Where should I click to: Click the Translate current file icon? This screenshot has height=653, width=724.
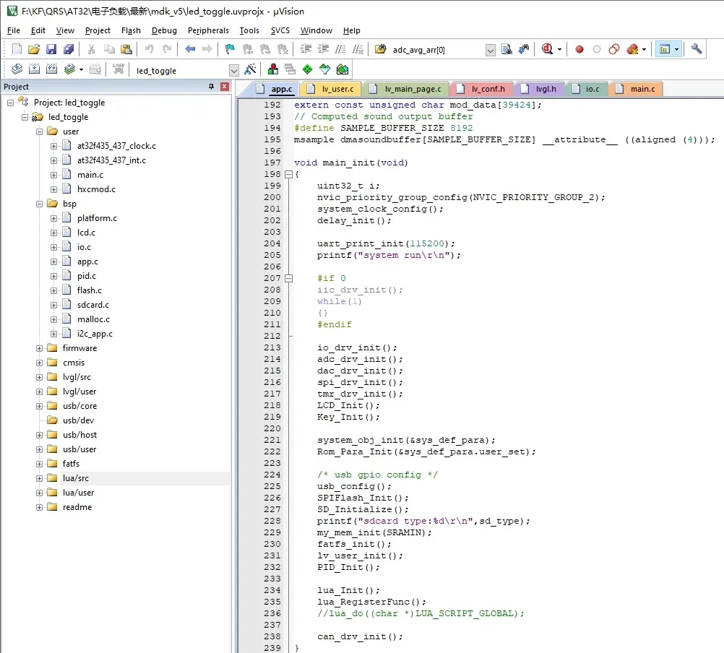17,69
